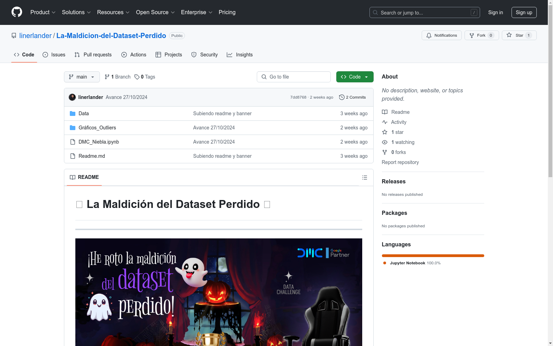Viewport: 553px width, 346px height.
Task: Open the Readme.md file
Action: 92,156
